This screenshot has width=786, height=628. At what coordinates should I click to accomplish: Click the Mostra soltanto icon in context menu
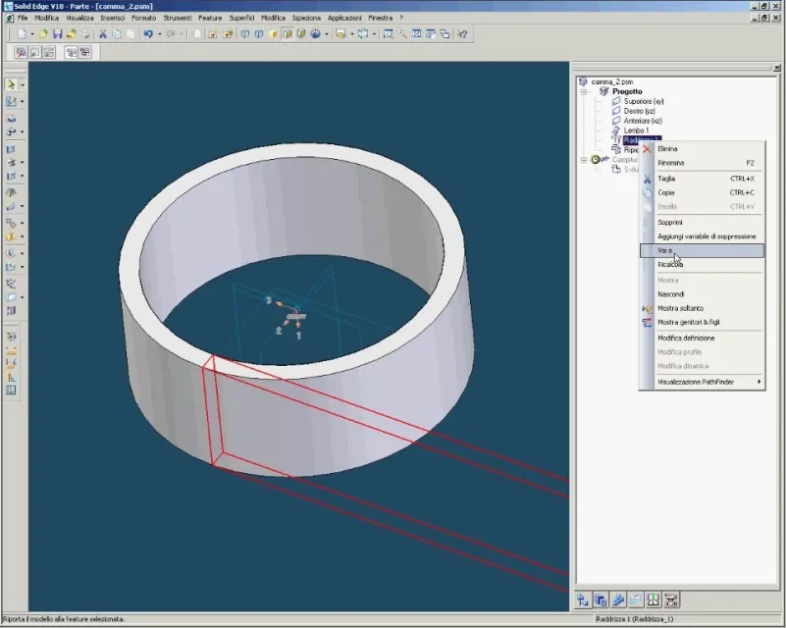pos(647,309)
